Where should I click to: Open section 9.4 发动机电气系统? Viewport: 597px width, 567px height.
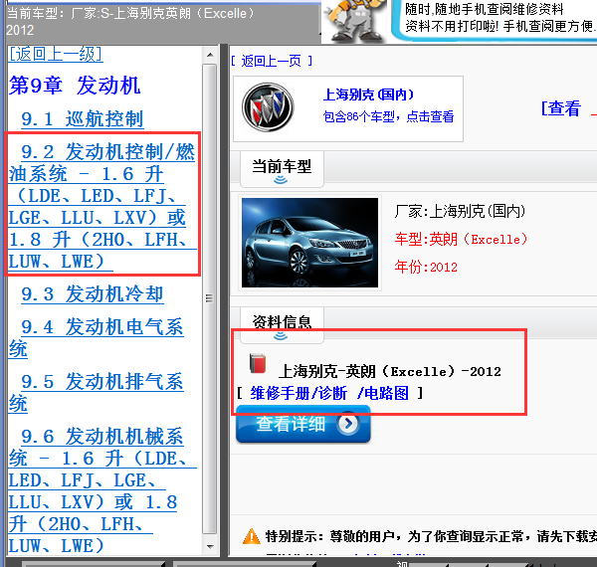coord(97,338)
